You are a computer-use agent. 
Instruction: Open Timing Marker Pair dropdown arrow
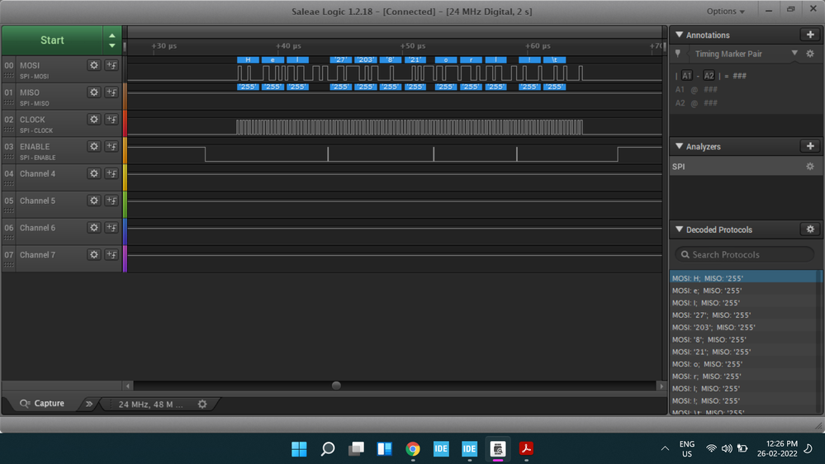click(794, 54)
